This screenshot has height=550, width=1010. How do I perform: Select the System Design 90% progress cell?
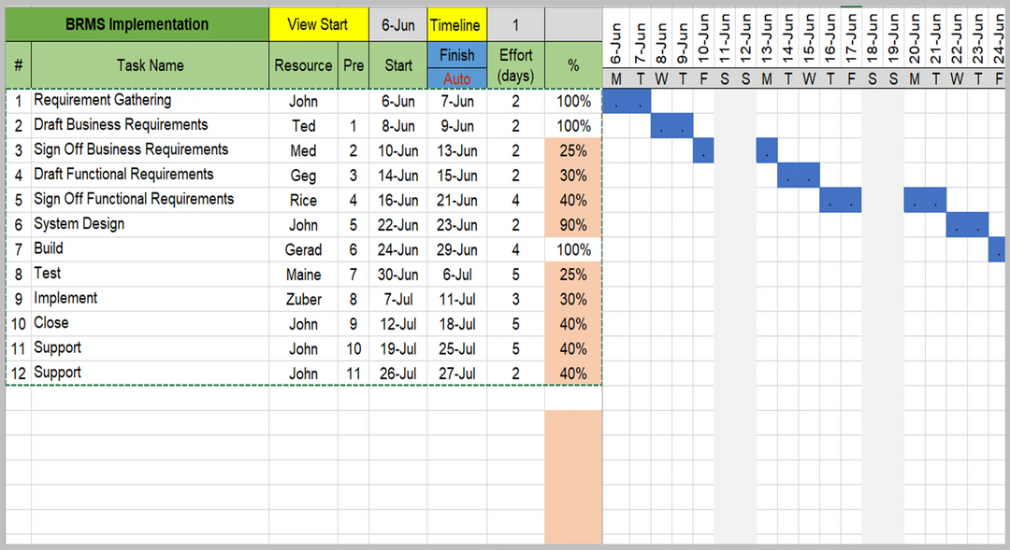(x=573, y=225)
